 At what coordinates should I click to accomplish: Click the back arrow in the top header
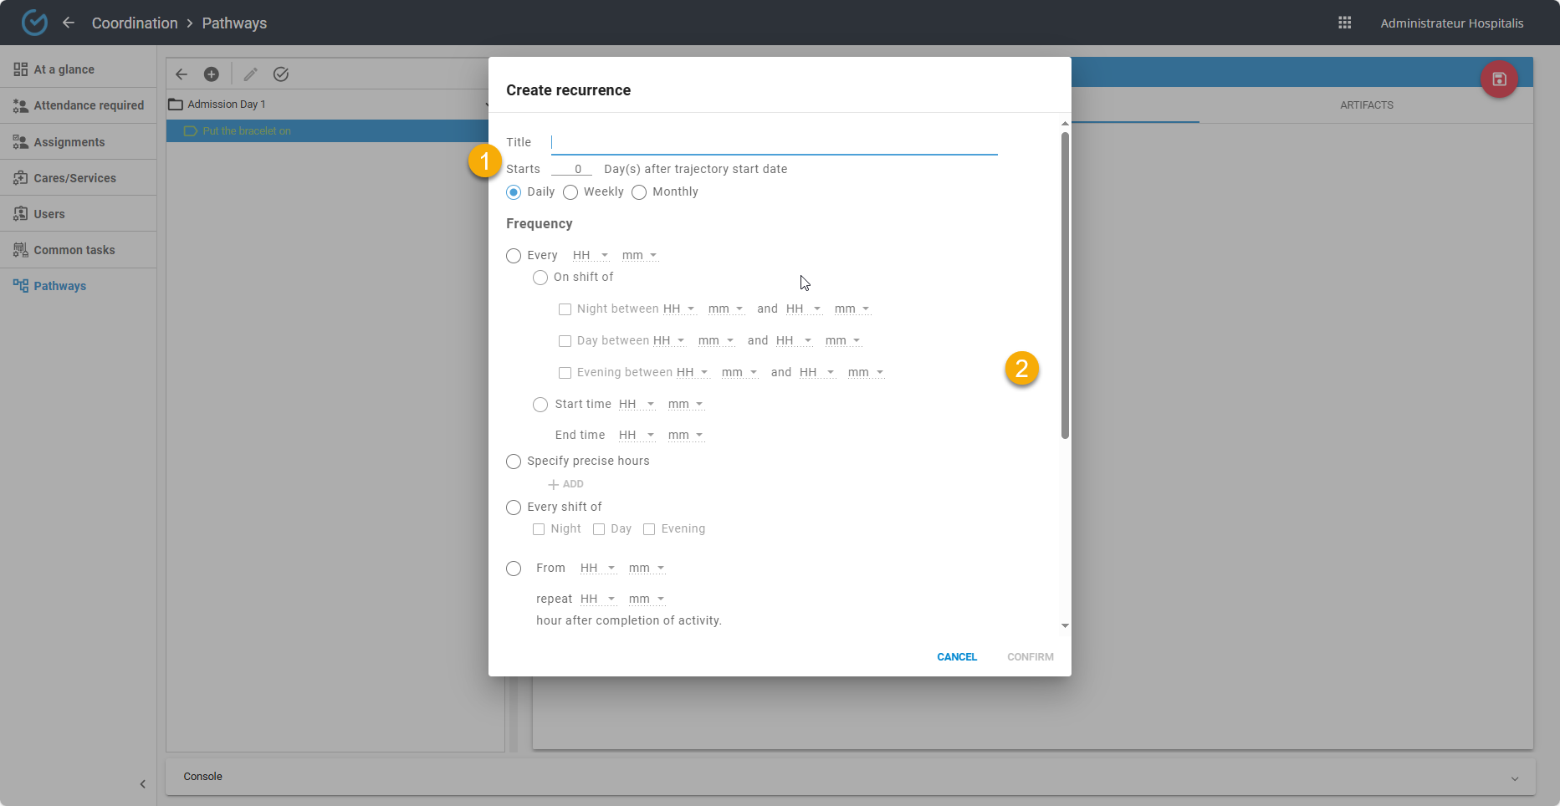point(69,23)
